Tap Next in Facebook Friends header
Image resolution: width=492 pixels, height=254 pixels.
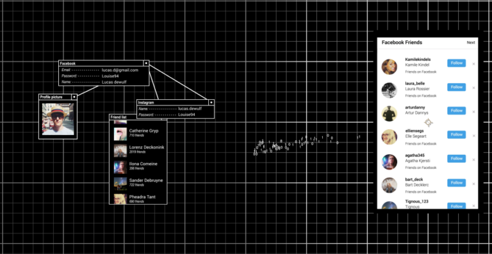click(x=471, y=43)
